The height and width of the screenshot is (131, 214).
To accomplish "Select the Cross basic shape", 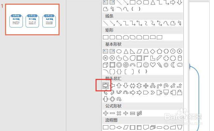I will (166, 58).
